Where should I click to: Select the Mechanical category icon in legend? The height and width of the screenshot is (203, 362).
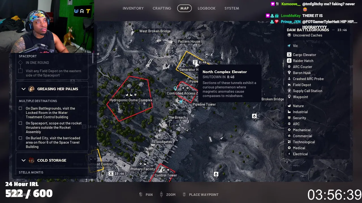click(x=289, y=130)
